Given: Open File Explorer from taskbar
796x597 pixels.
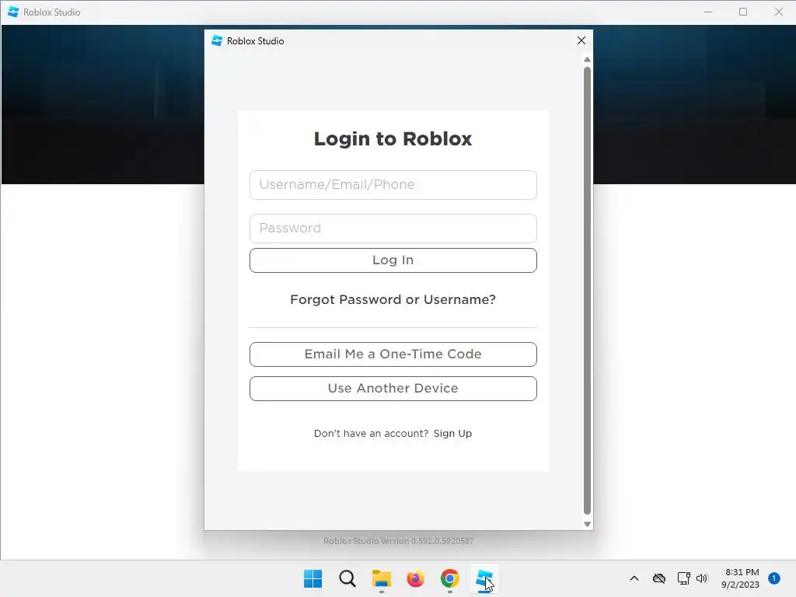Looking at the screenshot, I should [381, 578].
